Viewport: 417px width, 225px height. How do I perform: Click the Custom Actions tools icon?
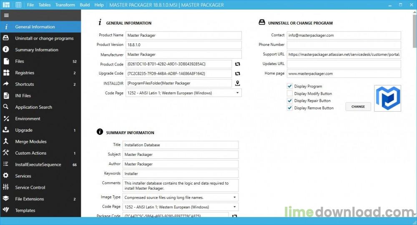(6, 152)
